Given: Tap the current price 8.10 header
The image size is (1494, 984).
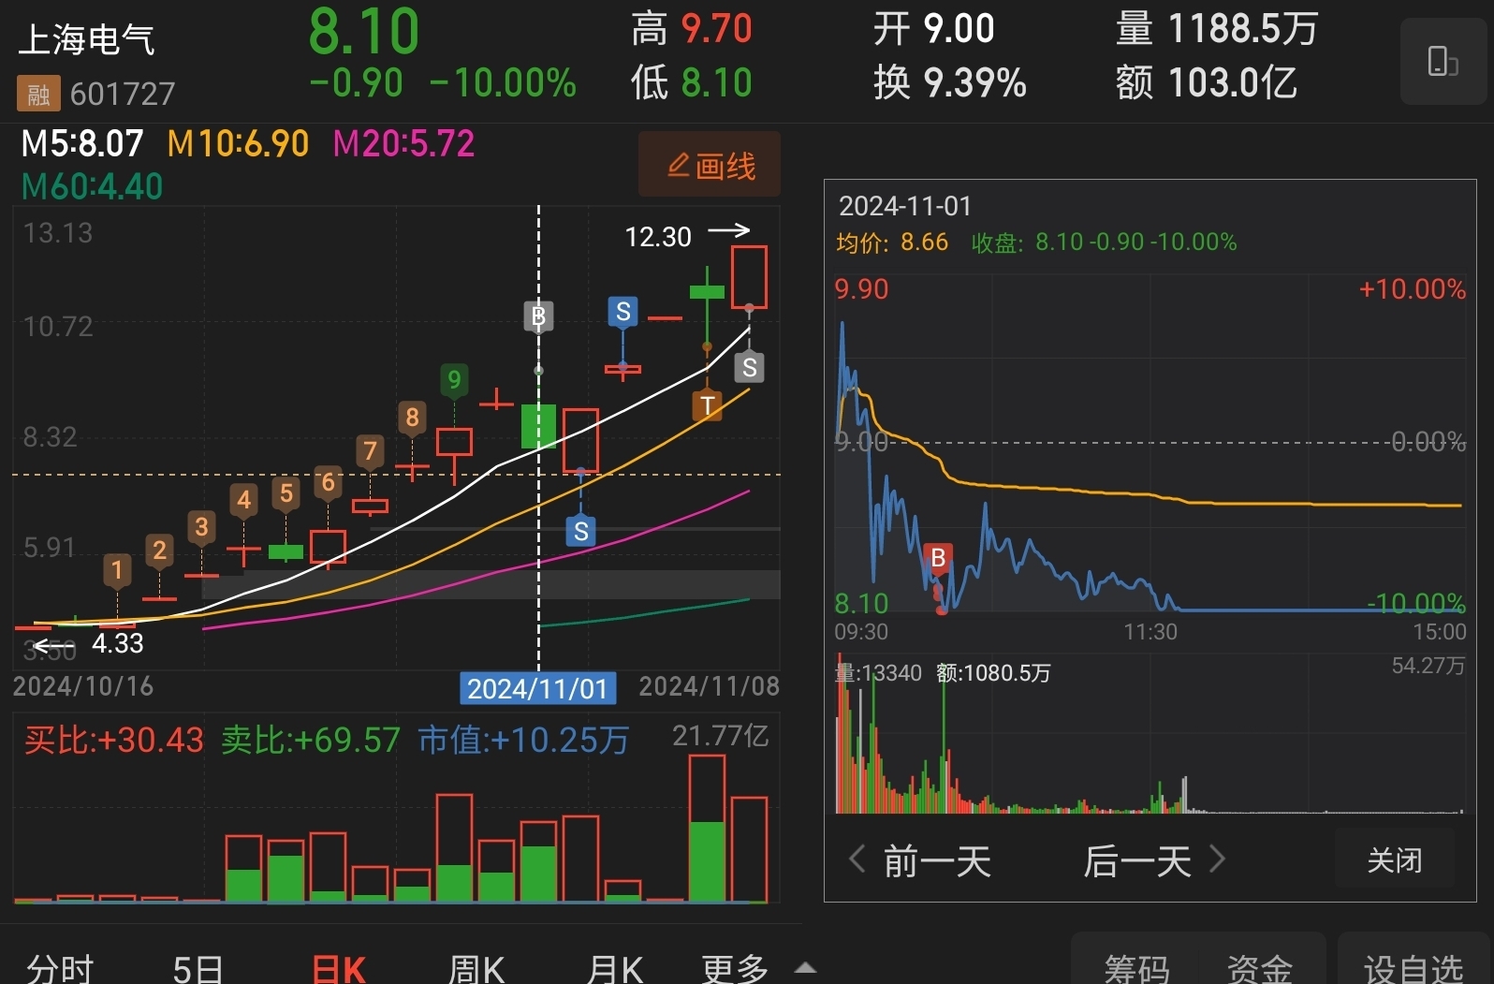Looking at the screenshot, I should point(364,31).
